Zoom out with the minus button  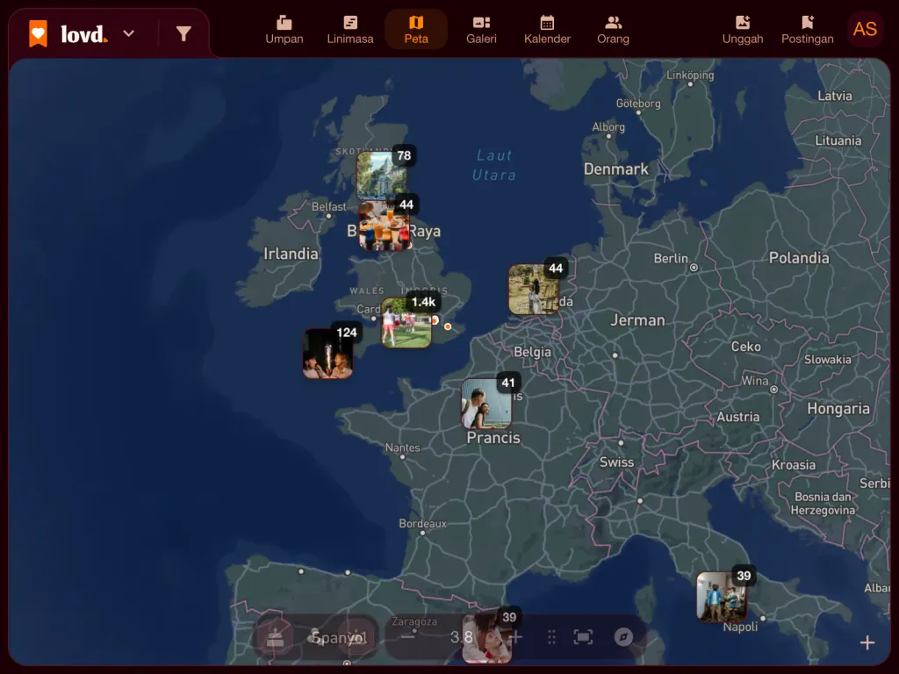click(407, 637)
